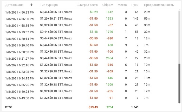Click the Выиграл всего column header

87,5
